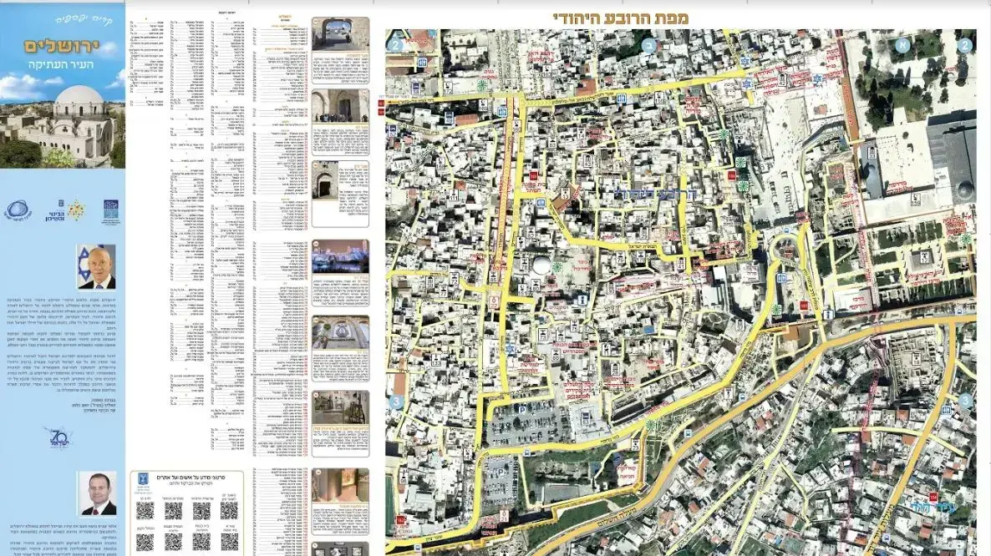Image resolution: width=991 pixels, height=556 pixels.
Task: Click the blue עיר דוד map label
Action: coord(934,507)
